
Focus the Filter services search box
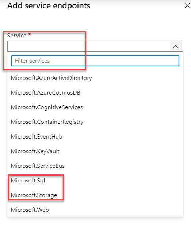click(95, 61)
